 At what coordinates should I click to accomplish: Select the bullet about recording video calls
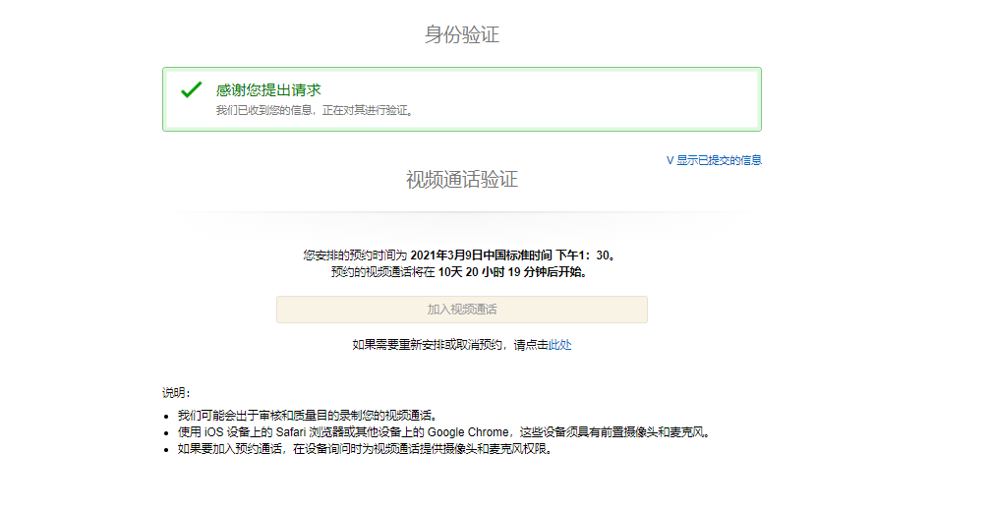[307, 416]
